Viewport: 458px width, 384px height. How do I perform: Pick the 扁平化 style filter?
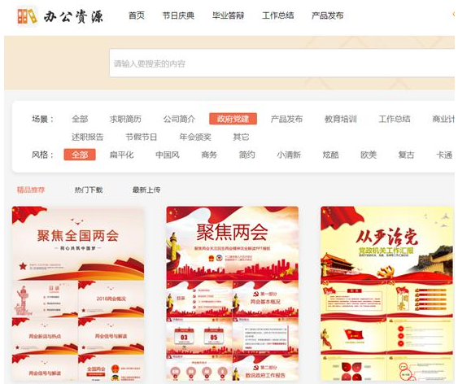click(121, 155)
